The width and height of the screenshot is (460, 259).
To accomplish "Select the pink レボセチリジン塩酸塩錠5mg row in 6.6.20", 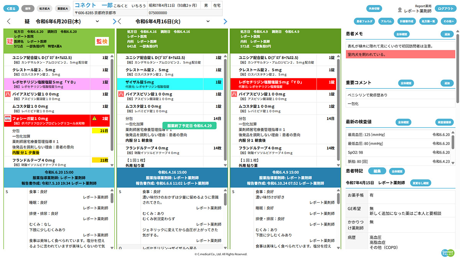I will coord(57,84).
